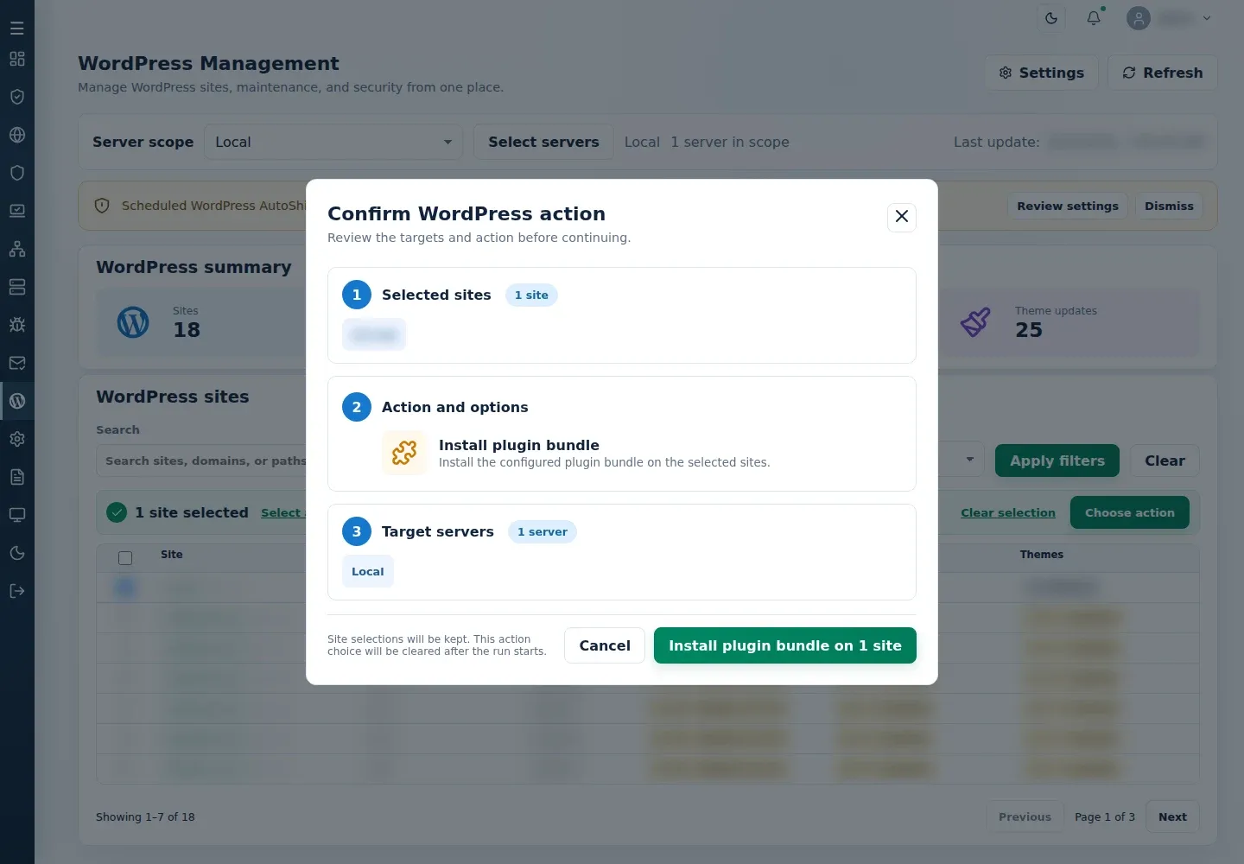This screenshot has height=864, width=1244.
Task: Click Select servers button
Action: pos(543,143)
